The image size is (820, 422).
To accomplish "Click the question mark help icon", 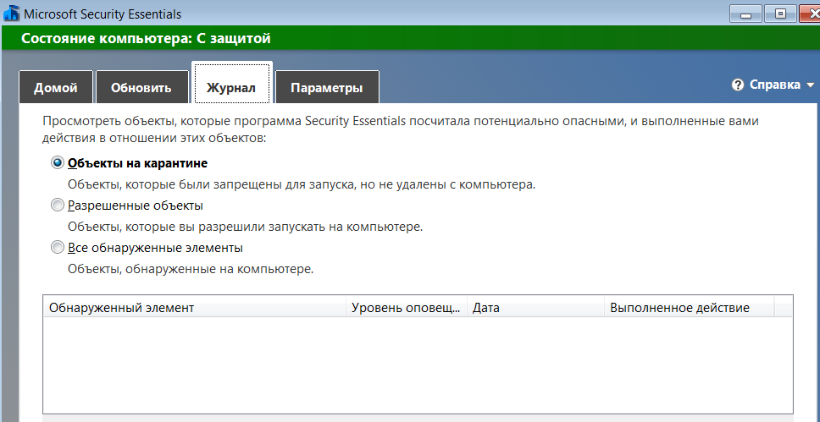I will 738,85.
